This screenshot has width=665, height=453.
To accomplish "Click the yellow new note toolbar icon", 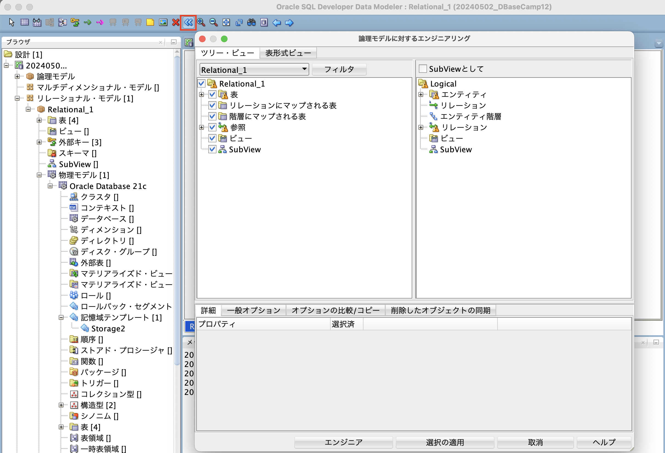I will (x=150, y=22).
